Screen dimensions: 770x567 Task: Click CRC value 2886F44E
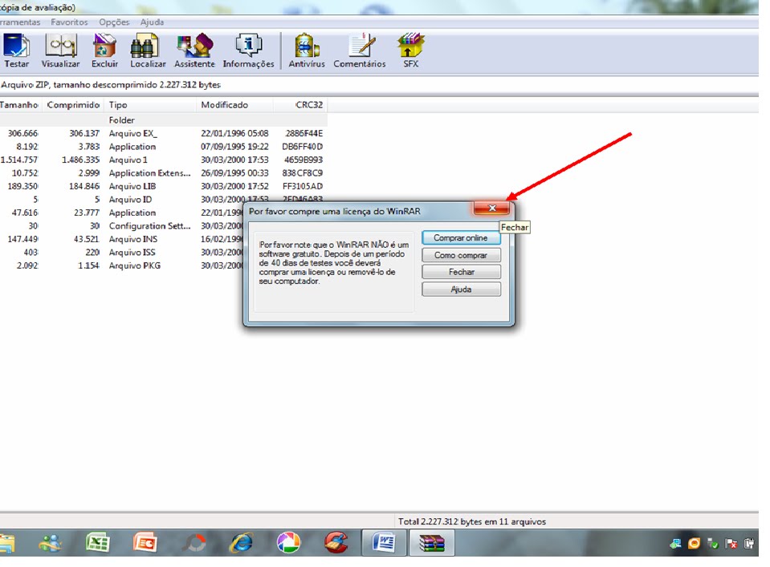tap(304, 133)
